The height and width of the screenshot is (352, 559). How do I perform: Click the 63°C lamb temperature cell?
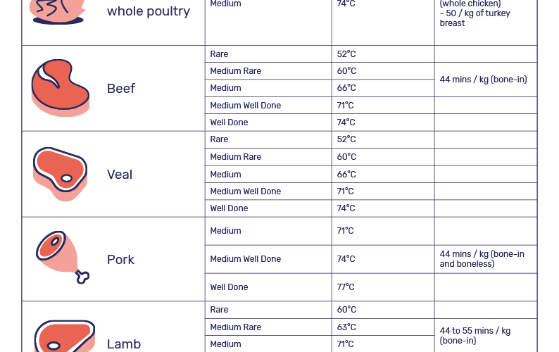coord(346,327)
